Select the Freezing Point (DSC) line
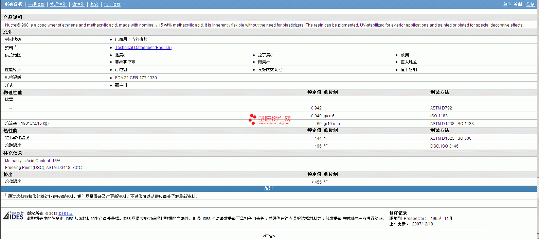Screen dimensions: 539x239 43,168
